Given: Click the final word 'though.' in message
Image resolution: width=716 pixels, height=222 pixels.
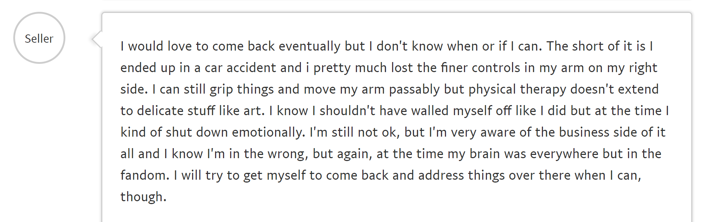Looking at the screenshot, I should point(143,197).
